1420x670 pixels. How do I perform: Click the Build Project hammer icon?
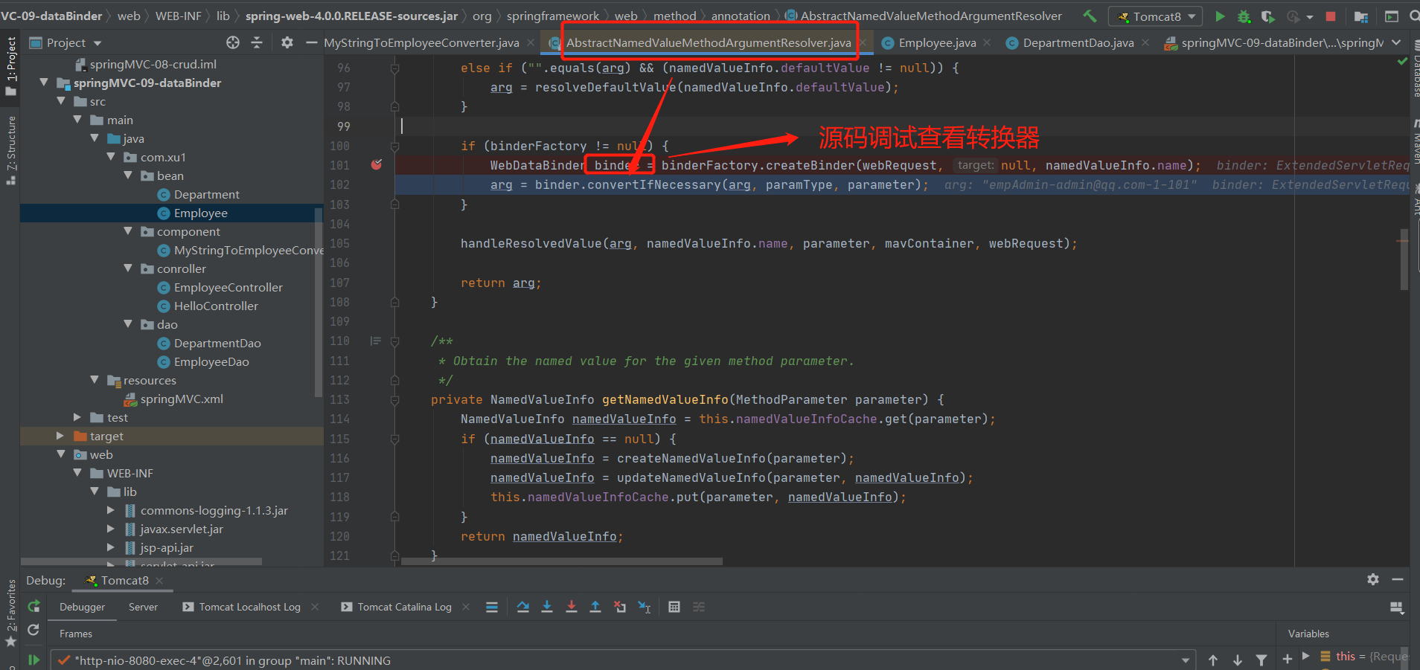1090,16
